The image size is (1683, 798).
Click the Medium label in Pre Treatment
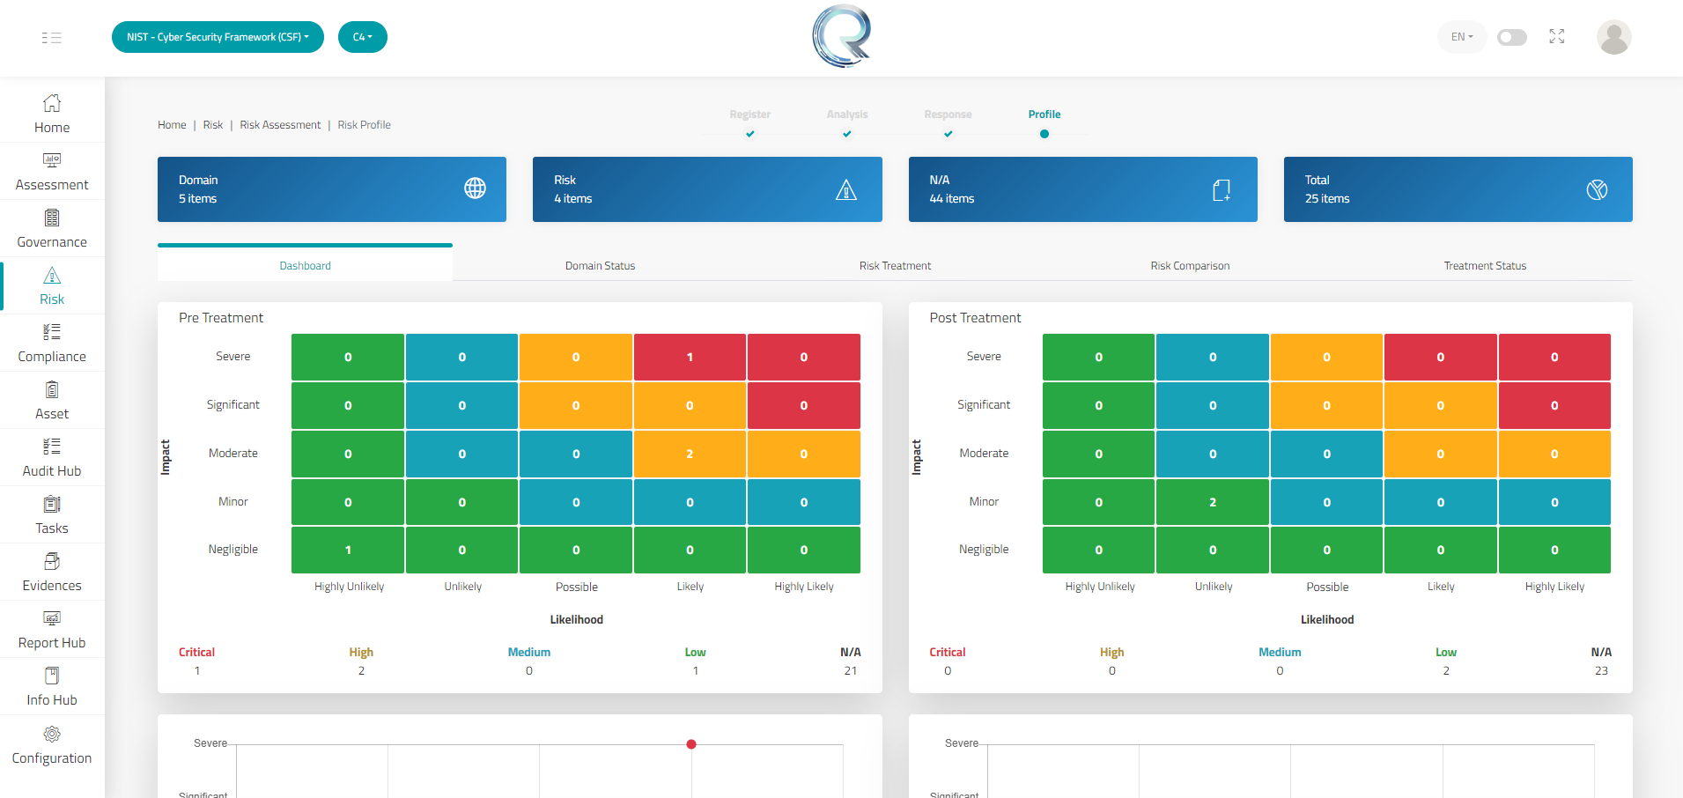point(528,653)
